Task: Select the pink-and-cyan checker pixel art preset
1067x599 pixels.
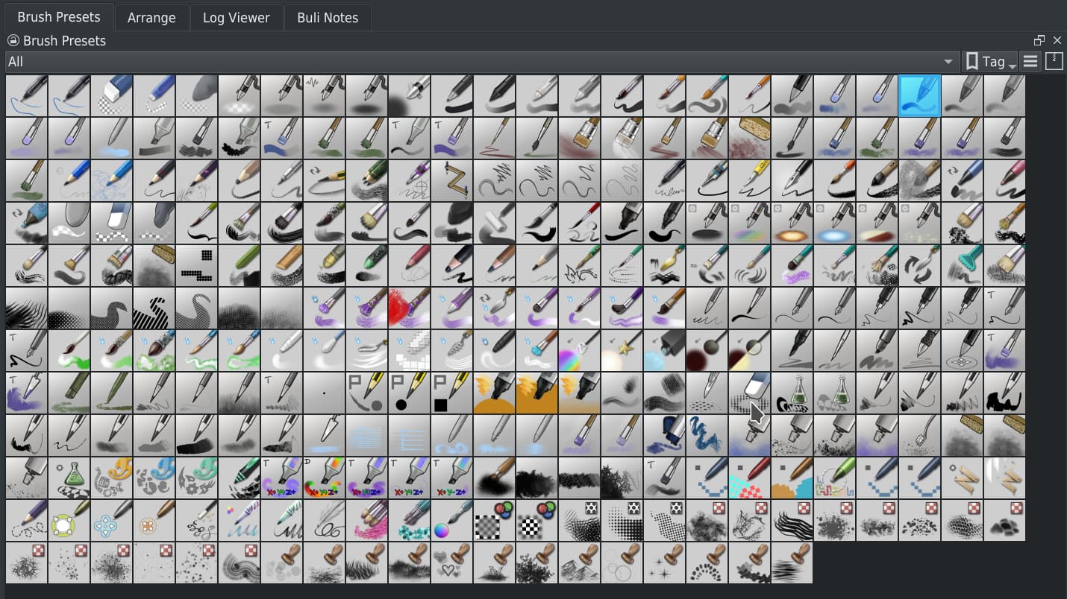Action: pyautogui.click(x=749, y=478)
